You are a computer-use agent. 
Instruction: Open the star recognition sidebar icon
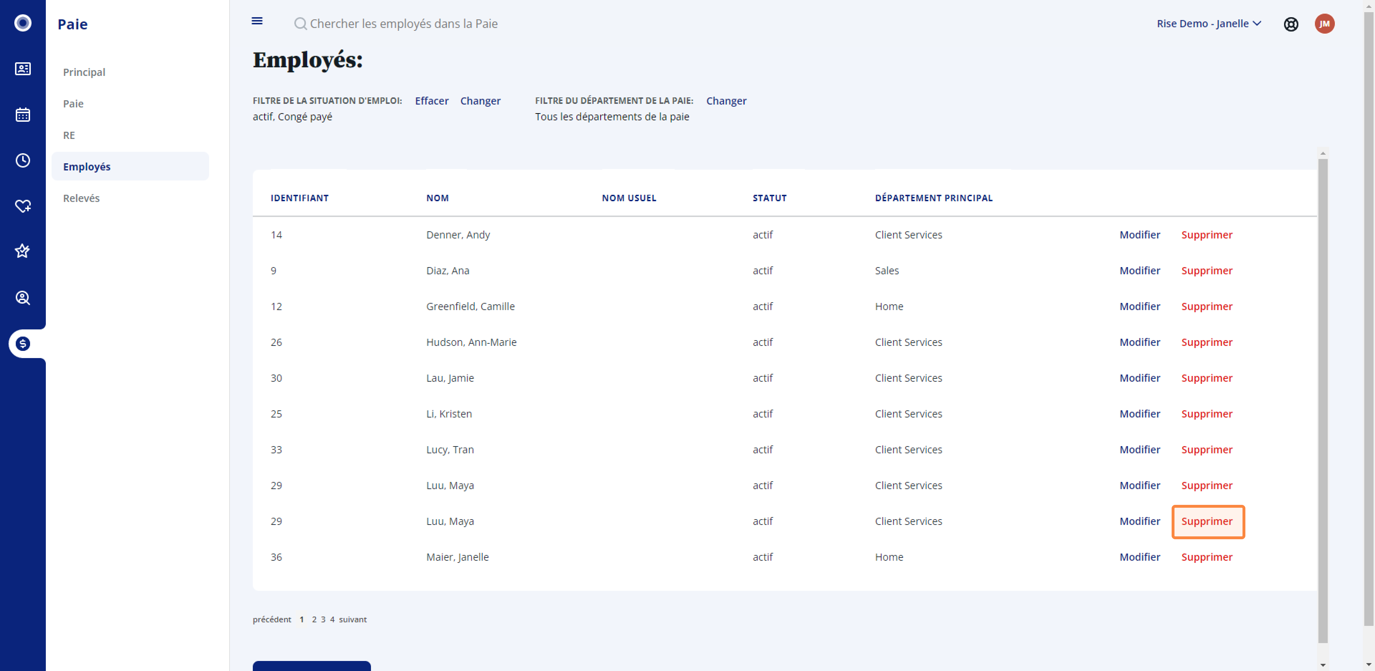point(23,251)
